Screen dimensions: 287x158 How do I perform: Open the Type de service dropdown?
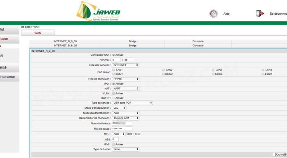coord(132,103)
